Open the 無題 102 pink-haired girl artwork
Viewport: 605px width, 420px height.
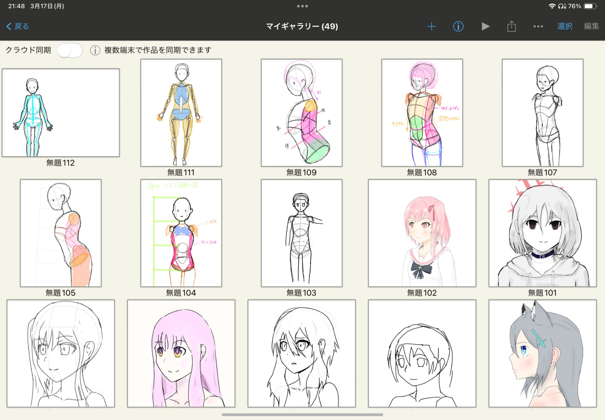[x=422, y=233]
